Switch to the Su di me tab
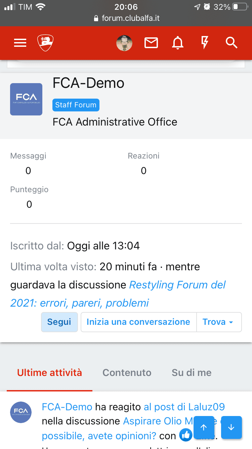The image size is (252, 449). (x=192, y=373)
